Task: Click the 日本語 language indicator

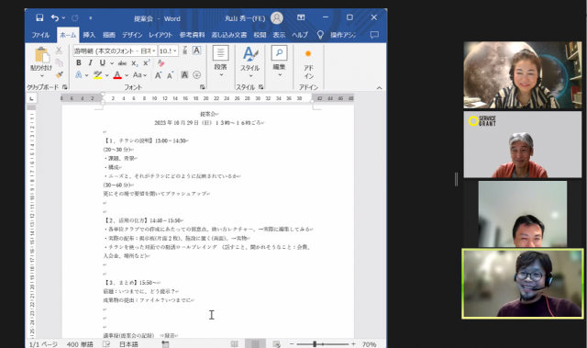Action: pos(128,344)
